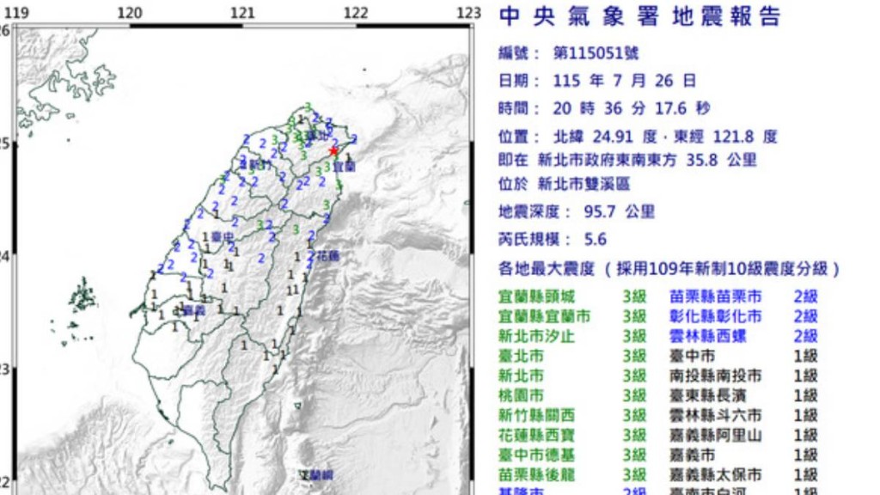Click the 嘉義縣阿里山 entry
Screen dimensions: 880x495
743,435
